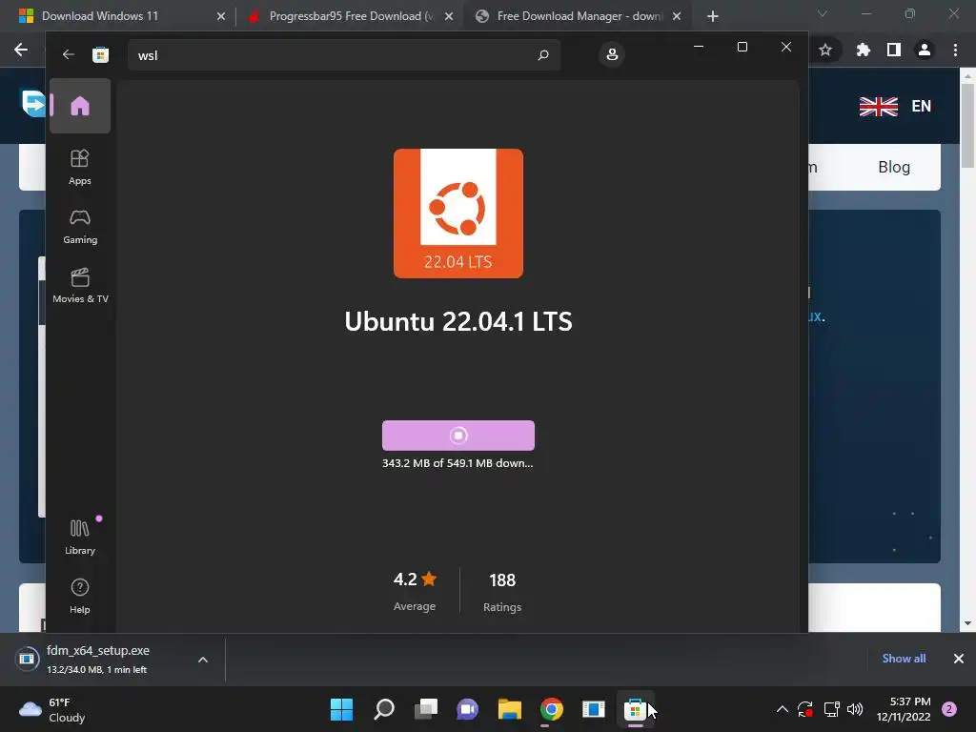Open the Store account profile icon

[612, 54]
